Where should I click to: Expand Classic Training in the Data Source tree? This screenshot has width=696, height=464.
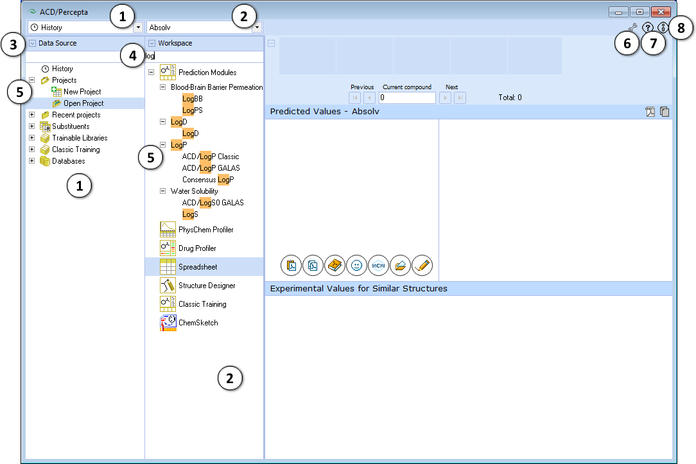pos(32,150)
